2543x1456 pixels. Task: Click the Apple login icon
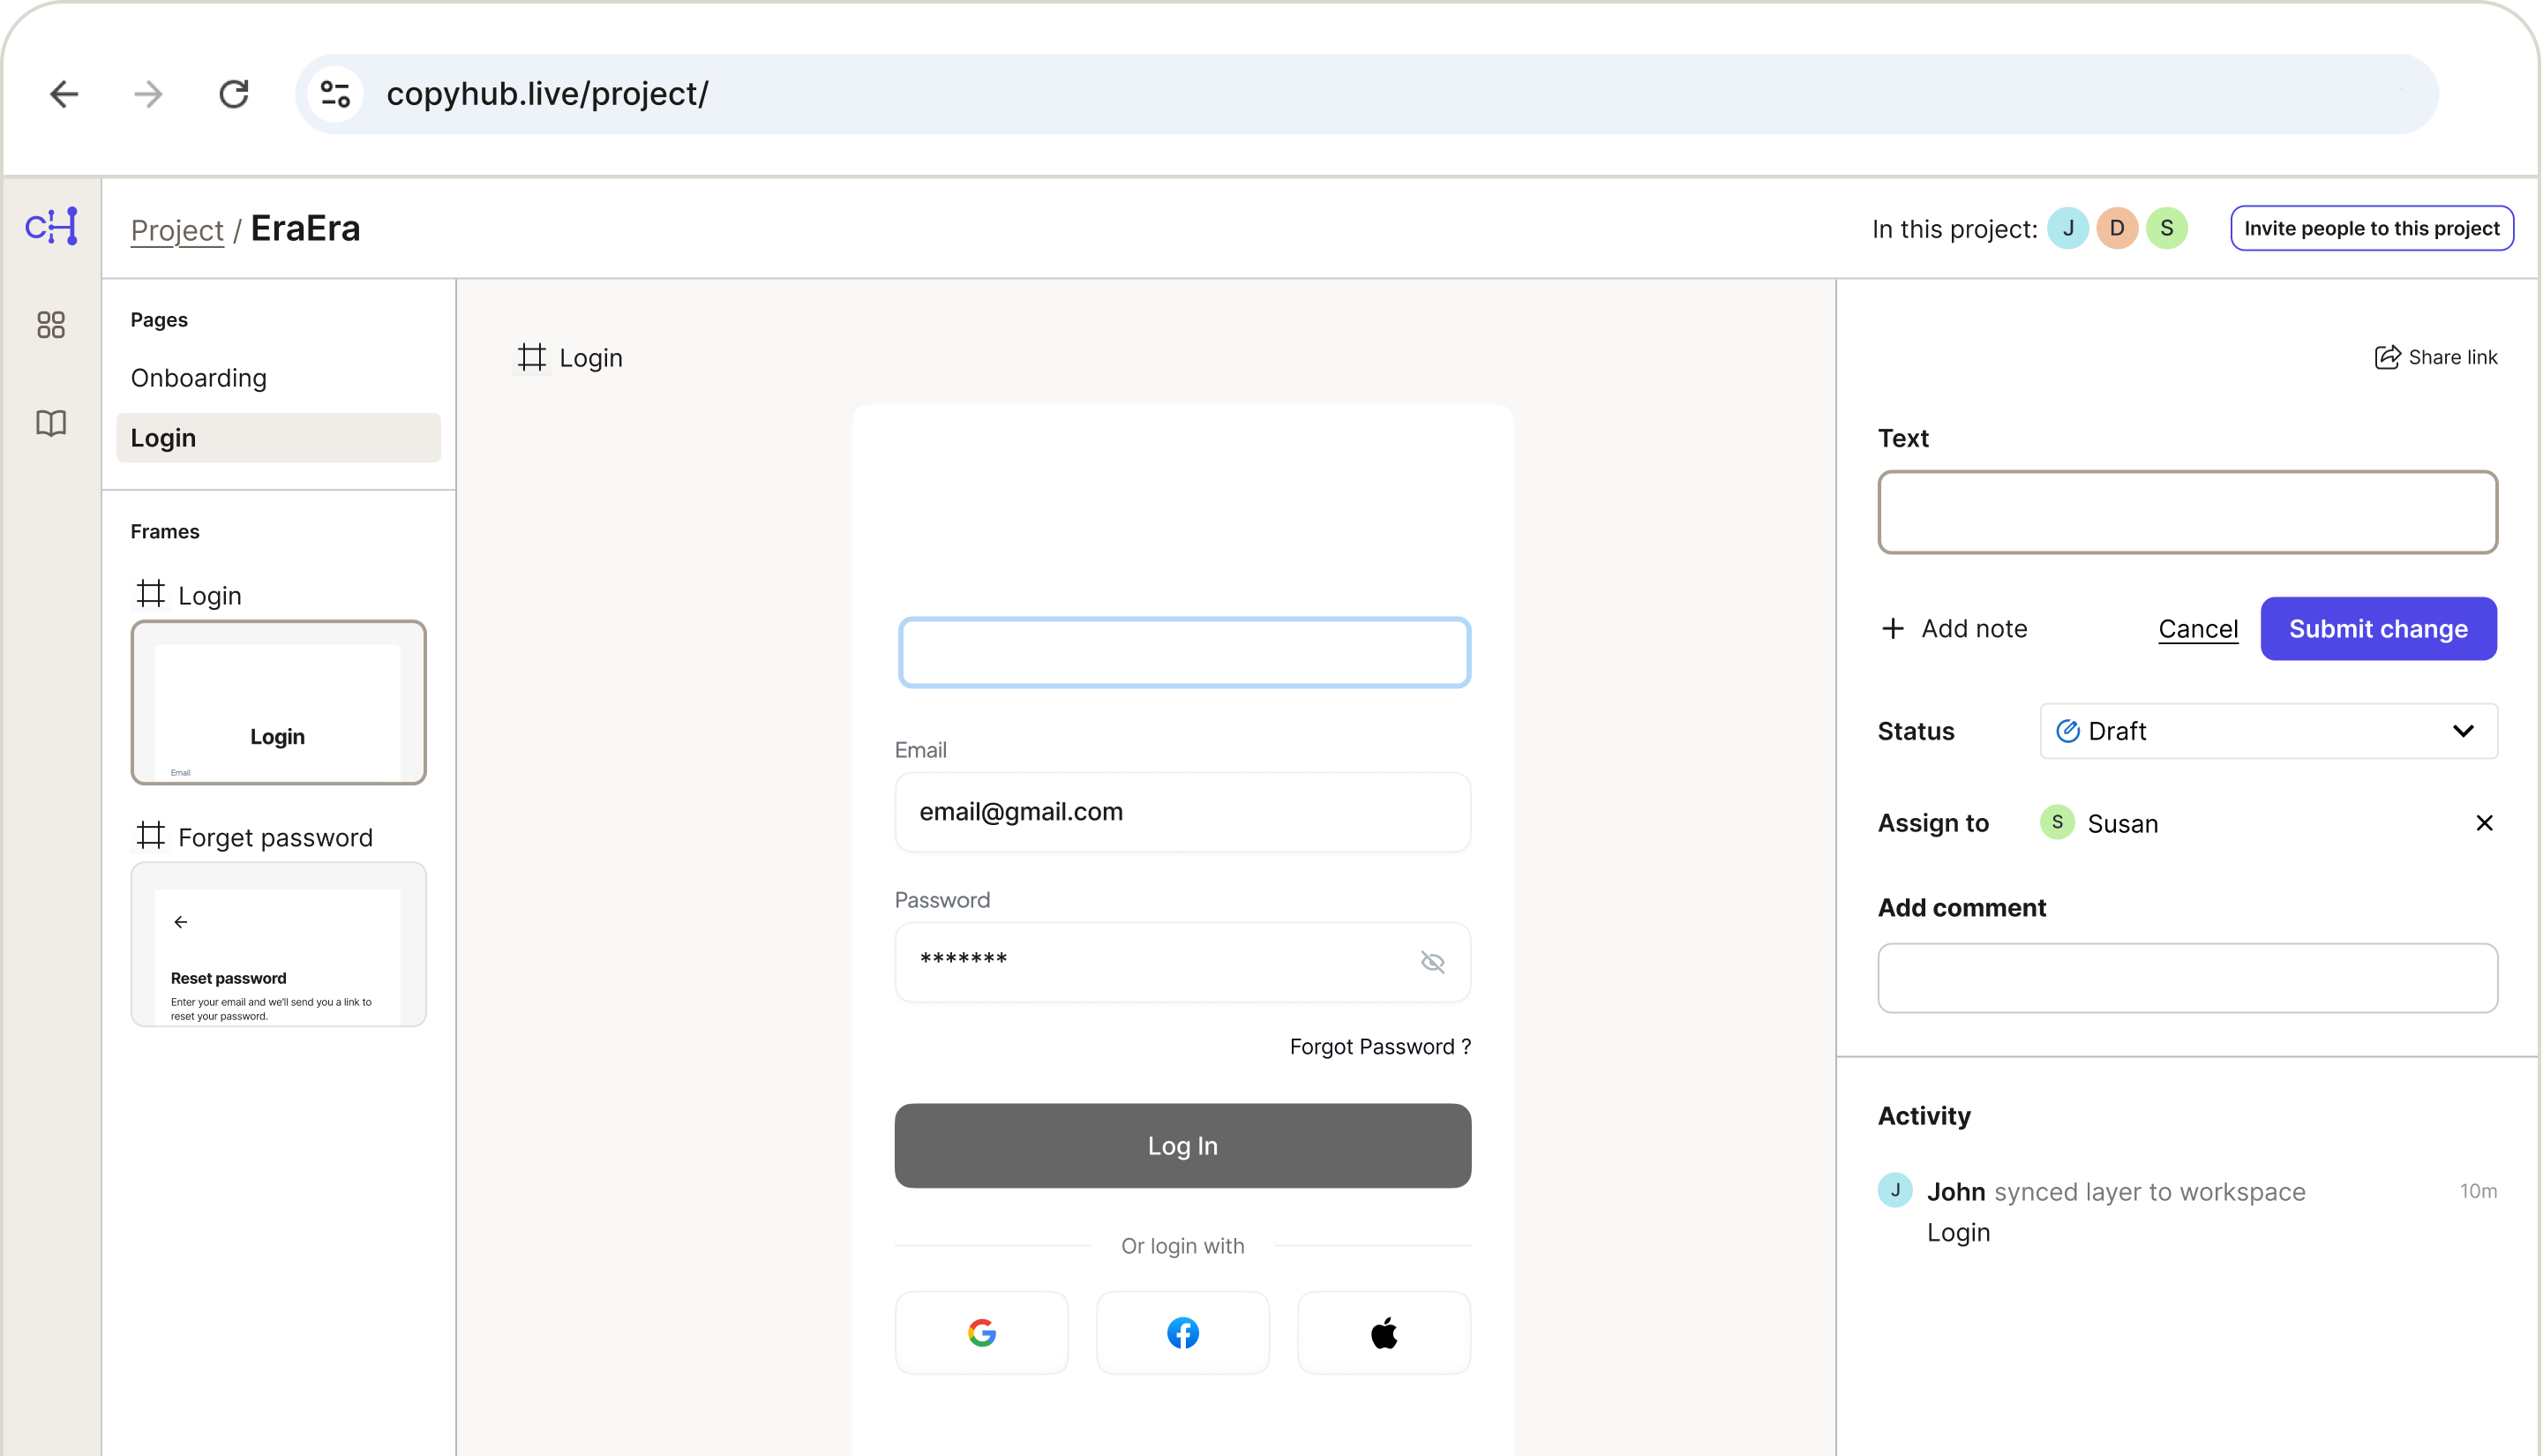(x=1384, y=1333)
